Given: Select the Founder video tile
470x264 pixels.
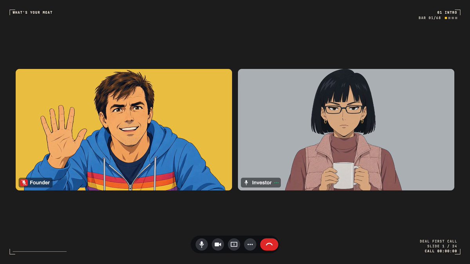Looking at the screenshot, I should [124, 130].
